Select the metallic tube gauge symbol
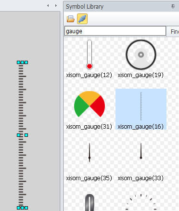 [89, 202]
